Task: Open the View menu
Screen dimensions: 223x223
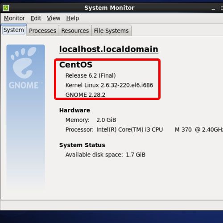Action: tap(54, 18)
